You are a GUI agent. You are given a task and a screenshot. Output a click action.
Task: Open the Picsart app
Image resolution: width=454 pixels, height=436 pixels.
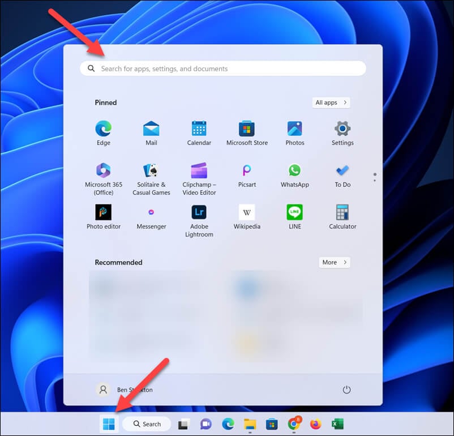tap(247, 175)
